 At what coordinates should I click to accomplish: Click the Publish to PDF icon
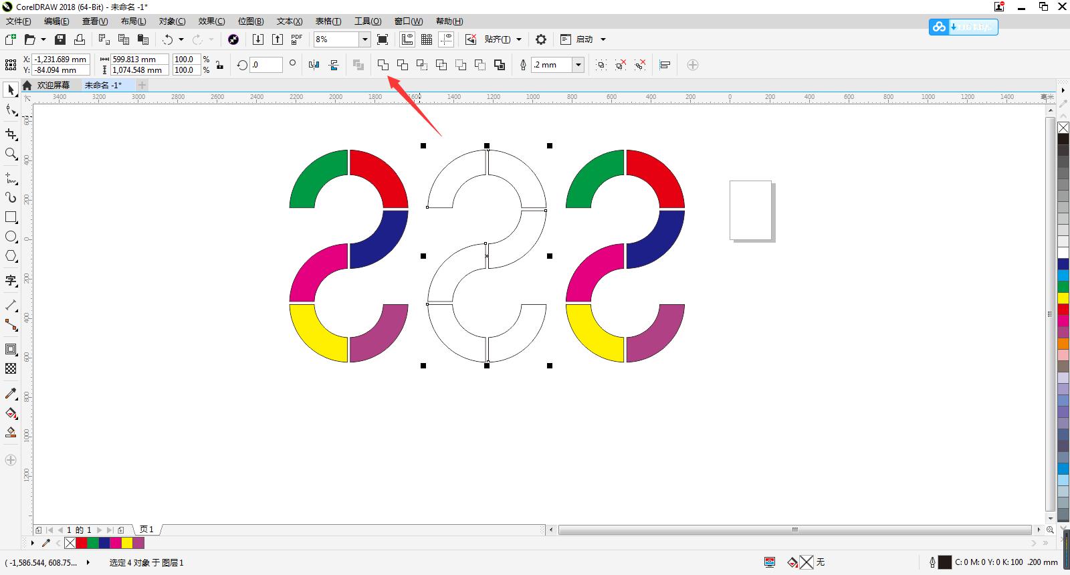pyautogui.click(x=296, y=39)
